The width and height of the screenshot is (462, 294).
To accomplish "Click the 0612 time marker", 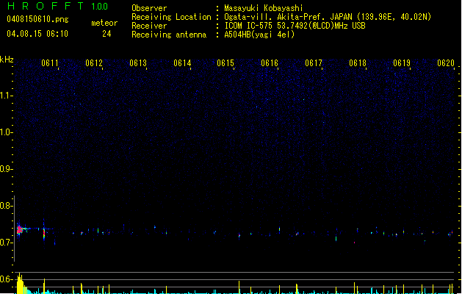I will point(94,63).
